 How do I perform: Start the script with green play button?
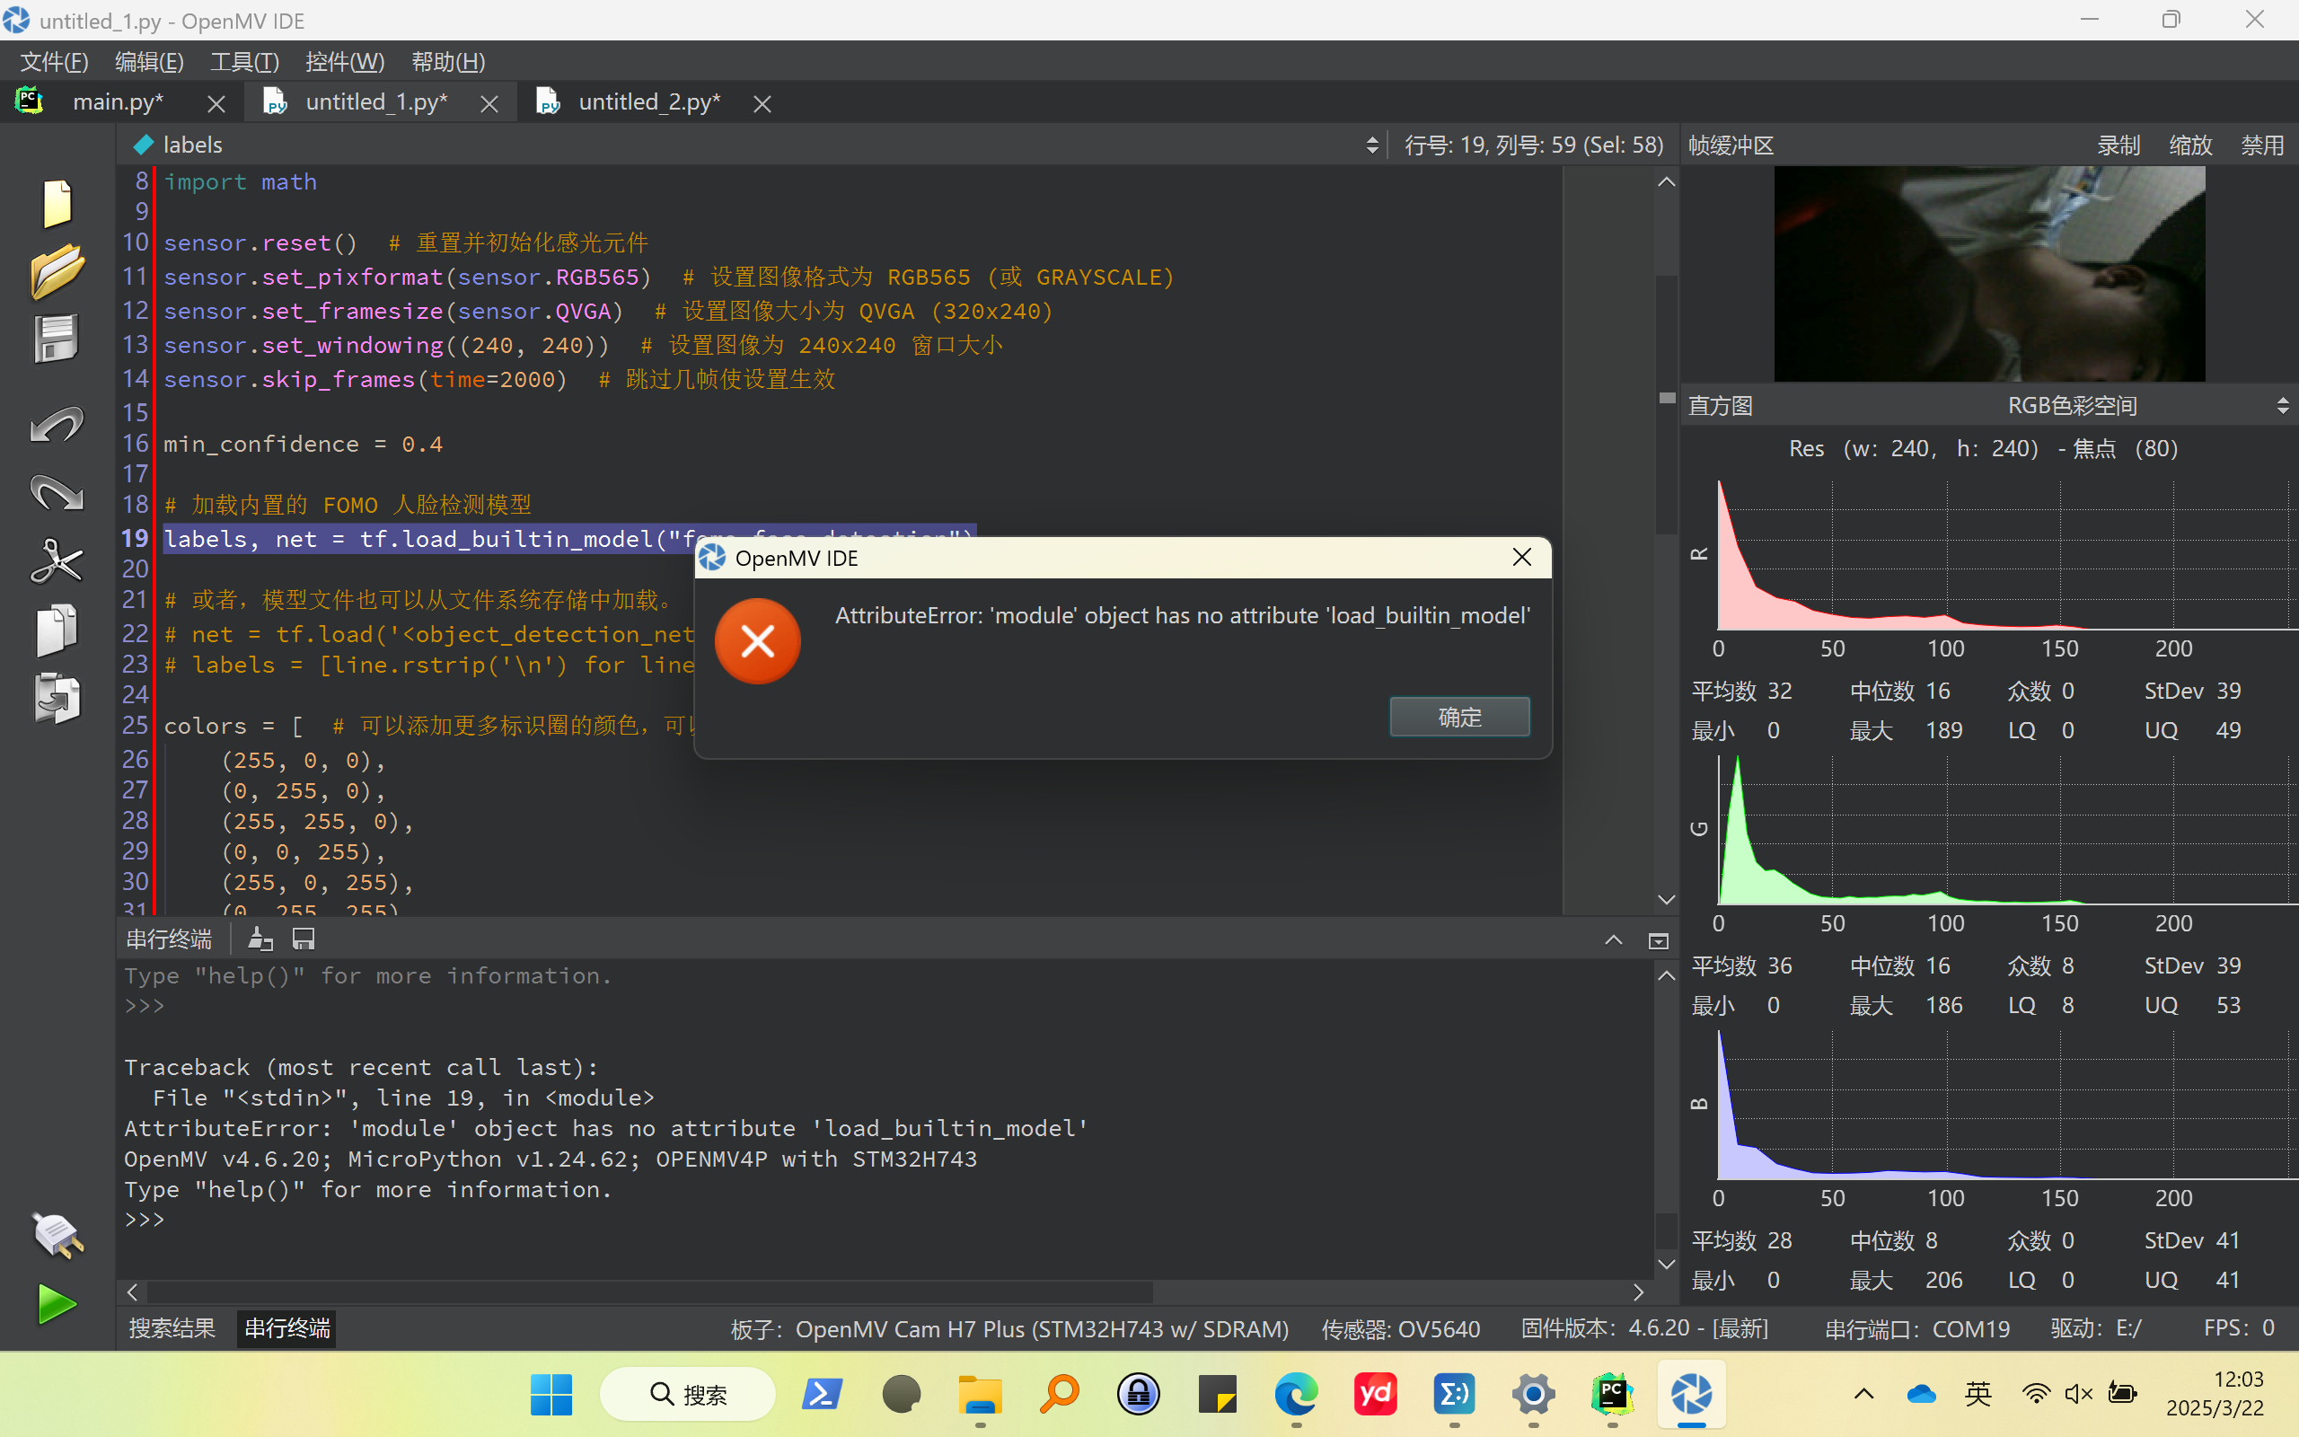[x=57, y=1304]
